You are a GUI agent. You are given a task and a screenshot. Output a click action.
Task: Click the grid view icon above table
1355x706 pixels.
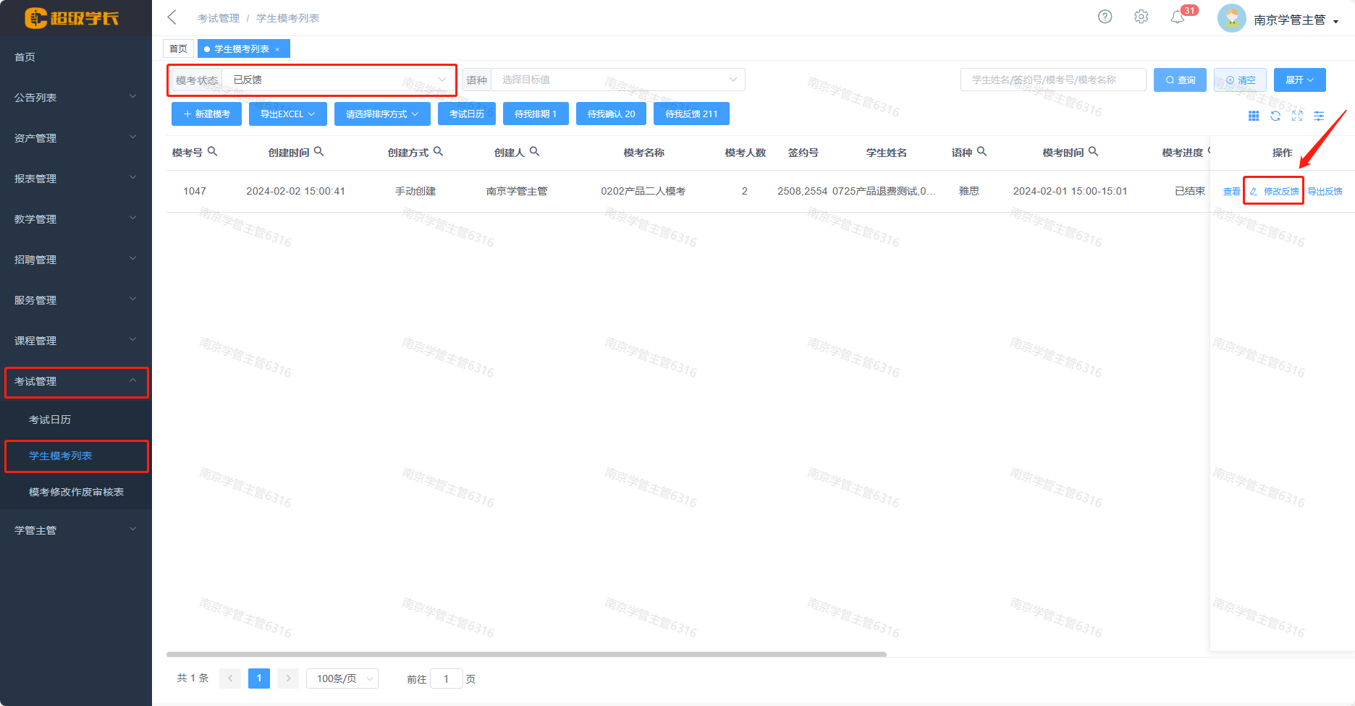pos(1254,116)
